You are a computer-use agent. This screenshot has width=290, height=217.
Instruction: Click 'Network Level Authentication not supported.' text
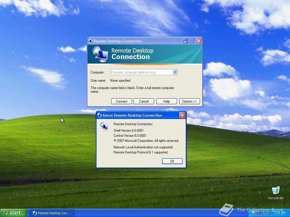point(143,147)
